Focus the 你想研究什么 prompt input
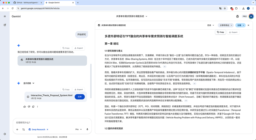The width and height of the screenshot is (256, 140). point(52,123)
